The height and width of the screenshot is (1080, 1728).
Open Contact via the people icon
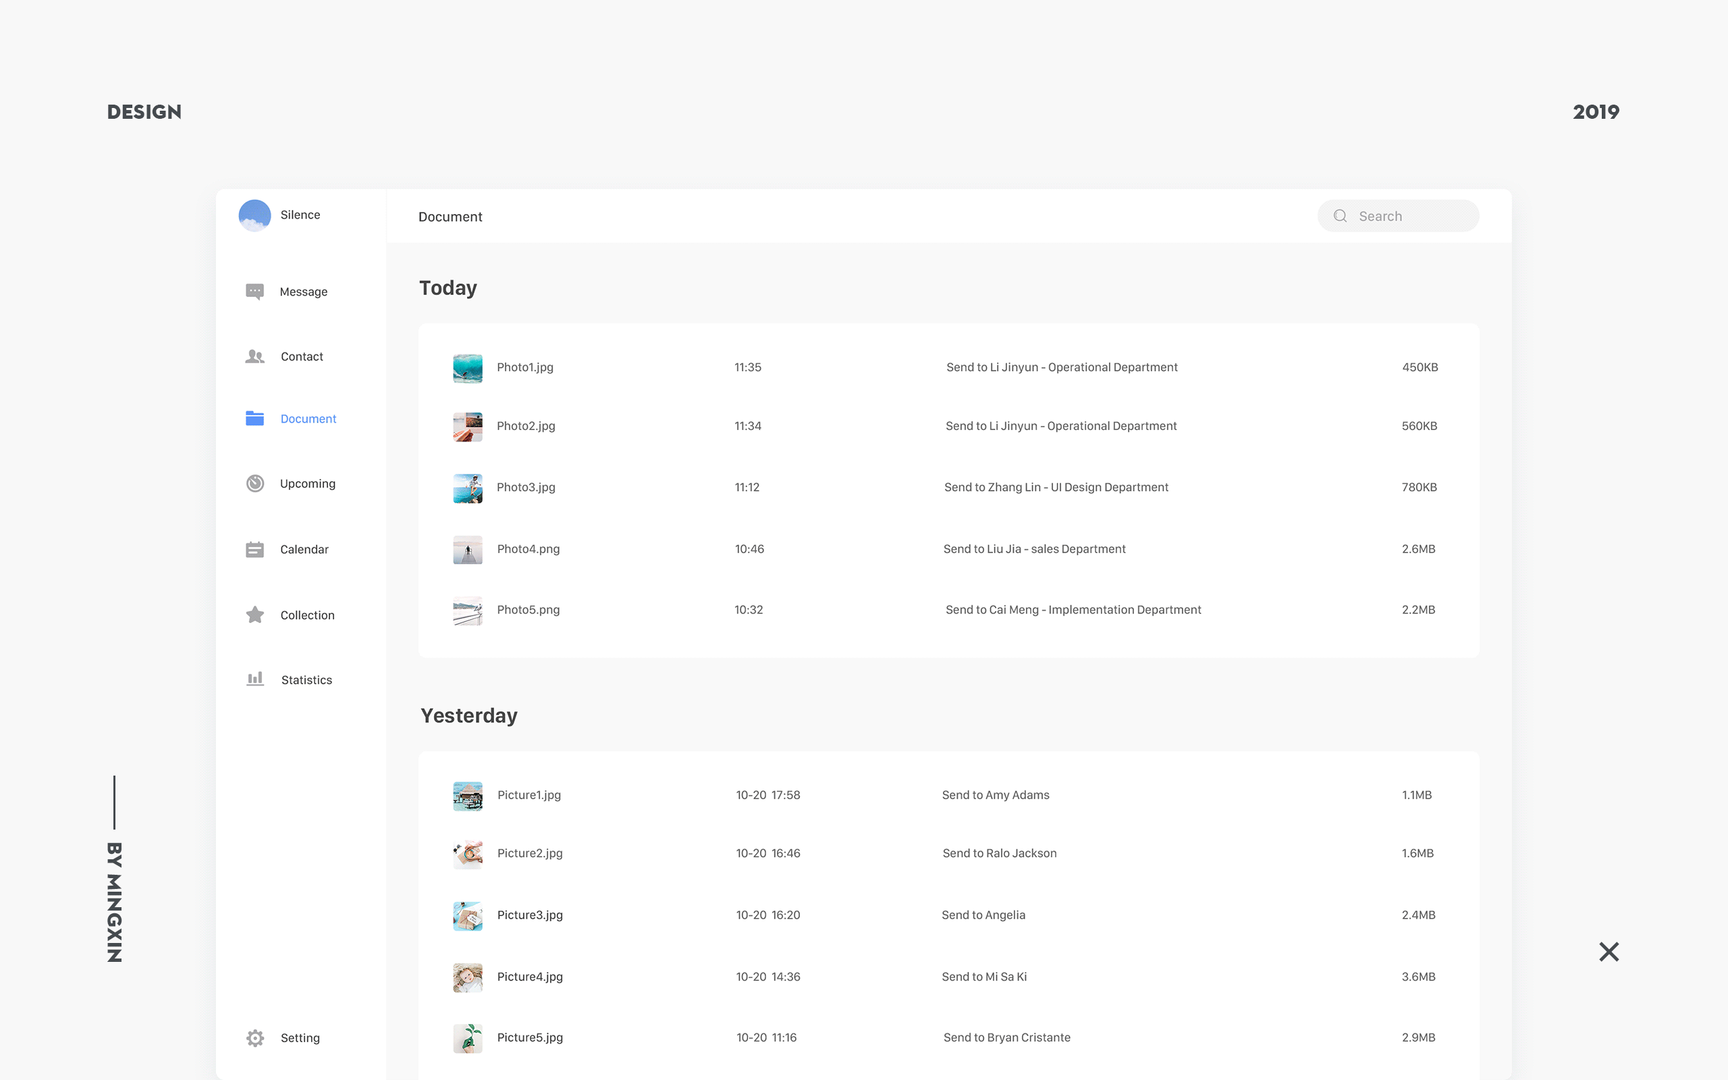pos(254,356)
